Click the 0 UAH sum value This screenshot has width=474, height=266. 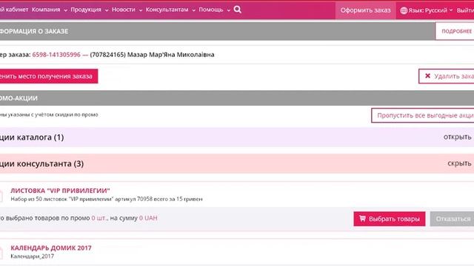[x=148, y=218]
